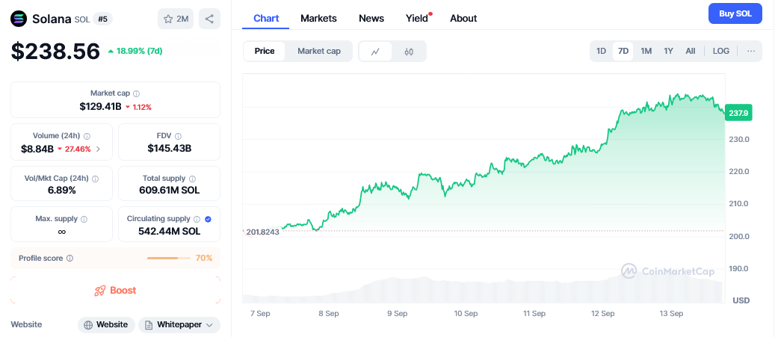
Task: Open the News tab
Action: click(371, 18)
